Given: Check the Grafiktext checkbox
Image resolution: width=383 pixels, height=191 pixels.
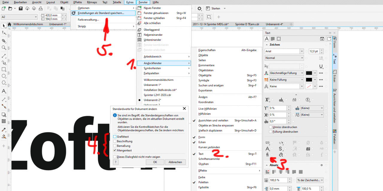Looking at the screenshot, I should 115,137.
